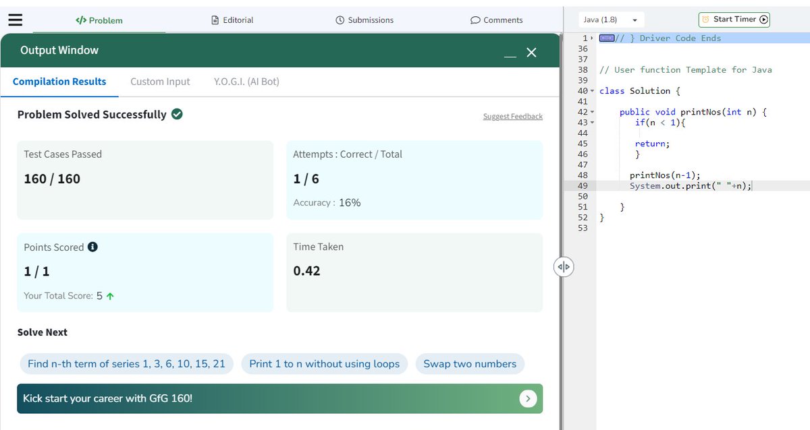
Task: Expand folded driver code at line 1
Action: tap(592, 38)
